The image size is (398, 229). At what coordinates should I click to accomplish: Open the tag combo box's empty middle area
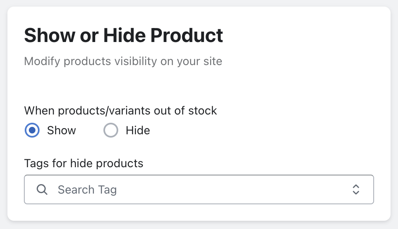231,190
